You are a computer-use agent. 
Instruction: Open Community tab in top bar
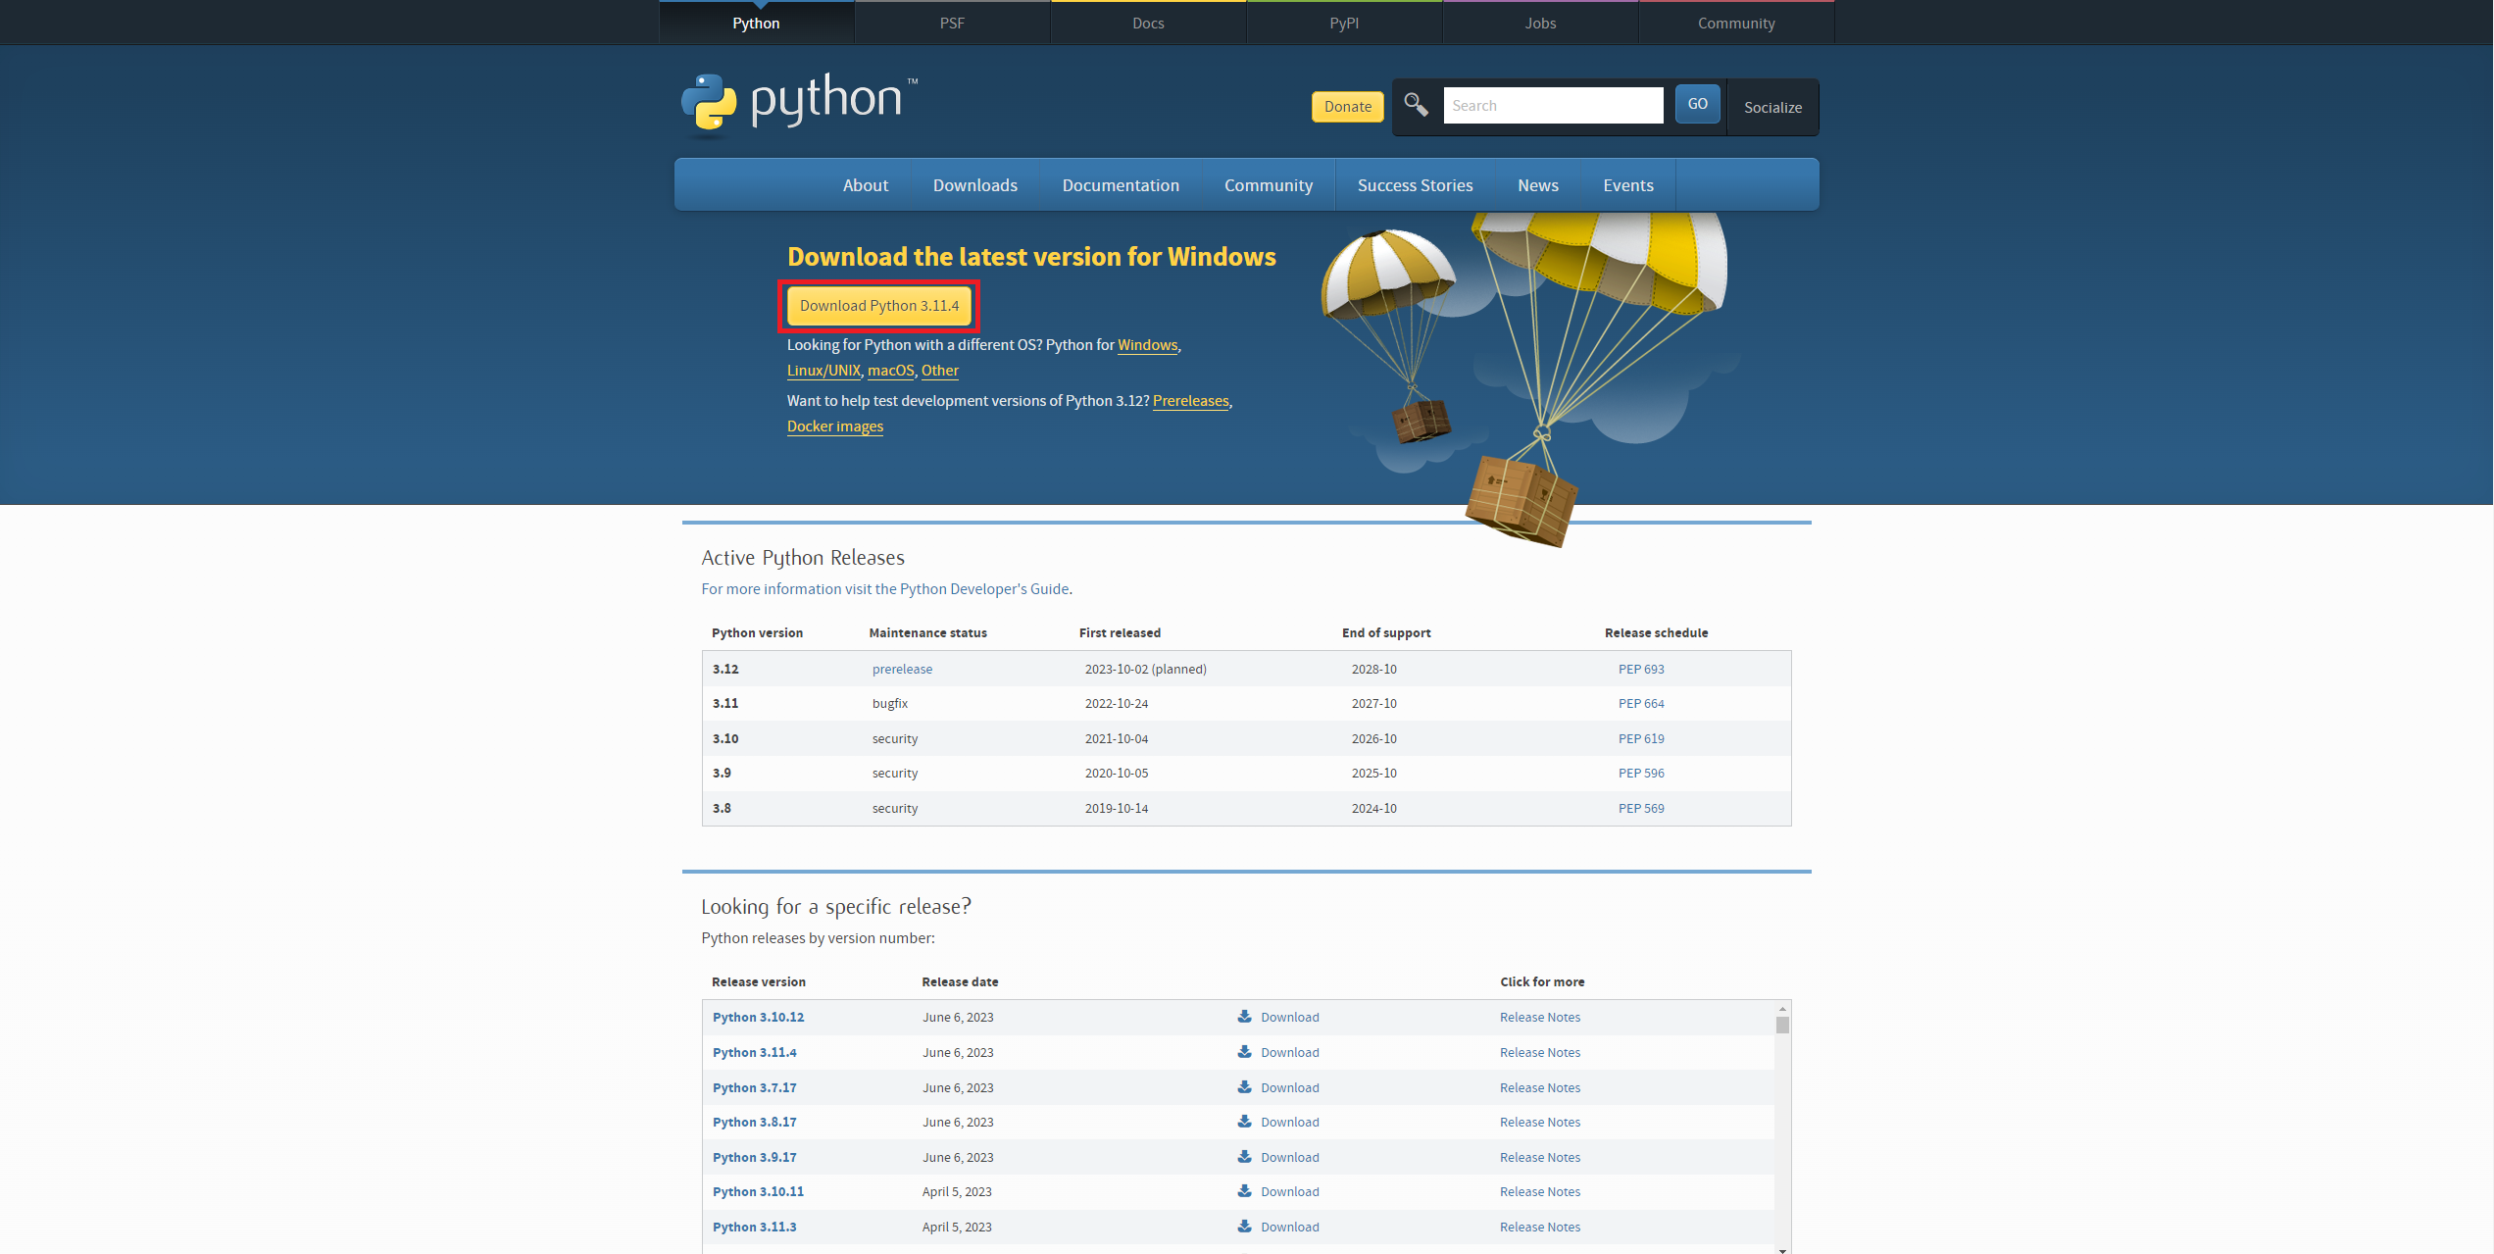pyautogui.click(x=1736, y=23)
